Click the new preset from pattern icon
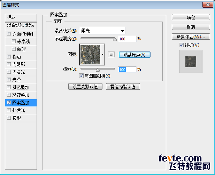This screenshot has height=175, width=215. tap(112, 55)
